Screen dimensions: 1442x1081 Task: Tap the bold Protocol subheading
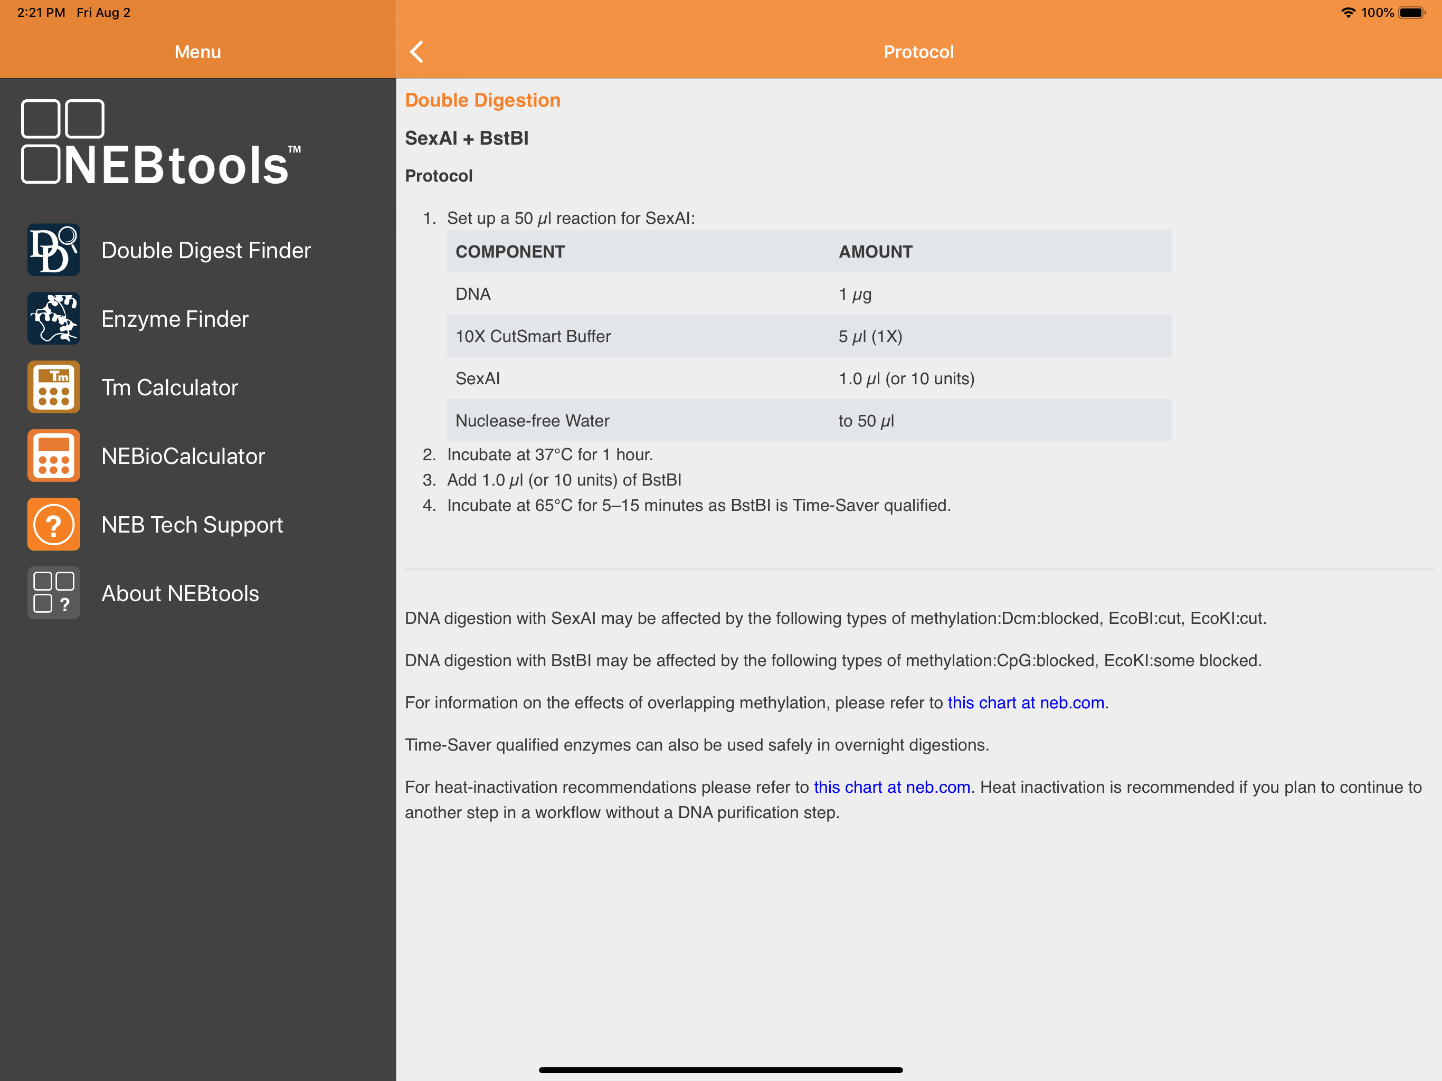439,176
